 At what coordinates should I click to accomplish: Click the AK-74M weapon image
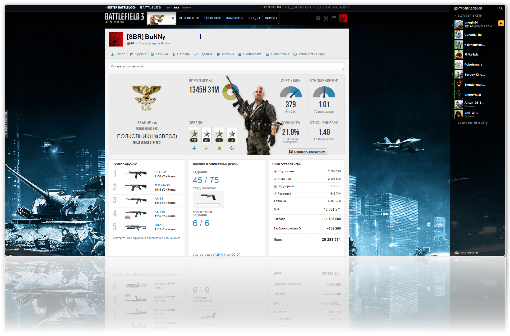(x=136, y=214)
